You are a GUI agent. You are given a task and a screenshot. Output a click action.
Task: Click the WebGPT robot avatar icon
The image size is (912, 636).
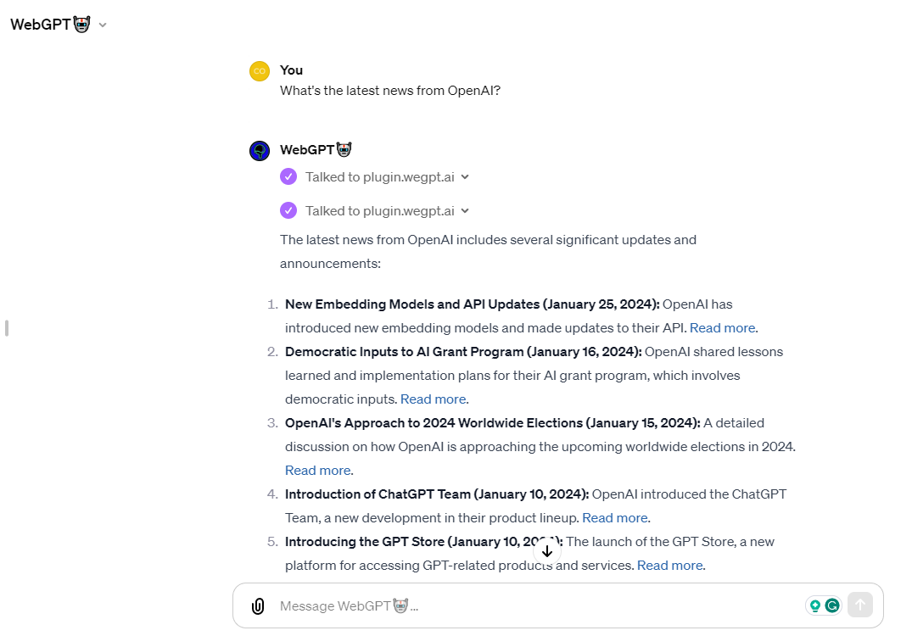click(x=260, y=150)
